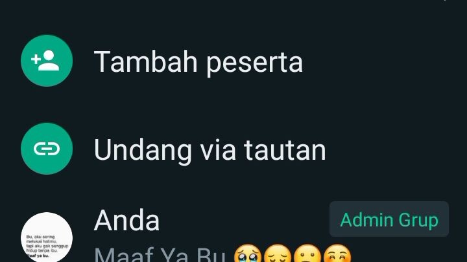Select the Tambah peserta label
467x262 pixels.
coord(198,62)
